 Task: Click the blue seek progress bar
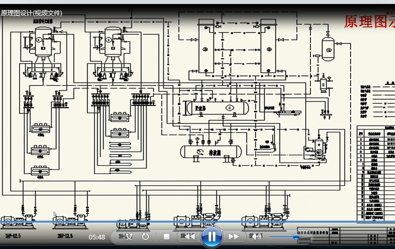197,222
